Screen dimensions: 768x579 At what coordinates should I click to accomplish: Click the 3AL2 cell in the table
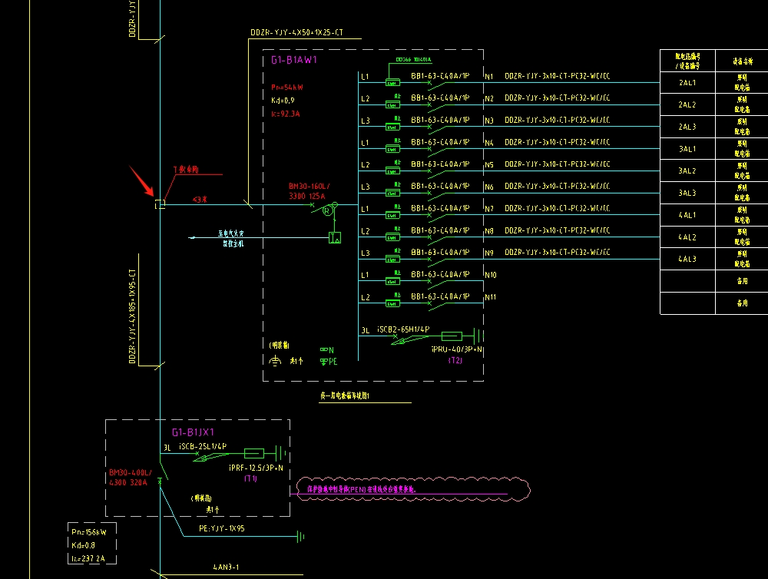687,171
